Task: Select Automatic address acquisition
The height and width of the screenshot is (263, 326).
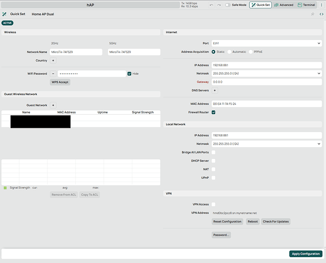Action: 229,52
